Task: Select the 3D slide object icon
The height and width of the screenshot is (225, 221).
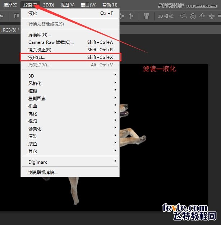Action: [x=212, y=16]
